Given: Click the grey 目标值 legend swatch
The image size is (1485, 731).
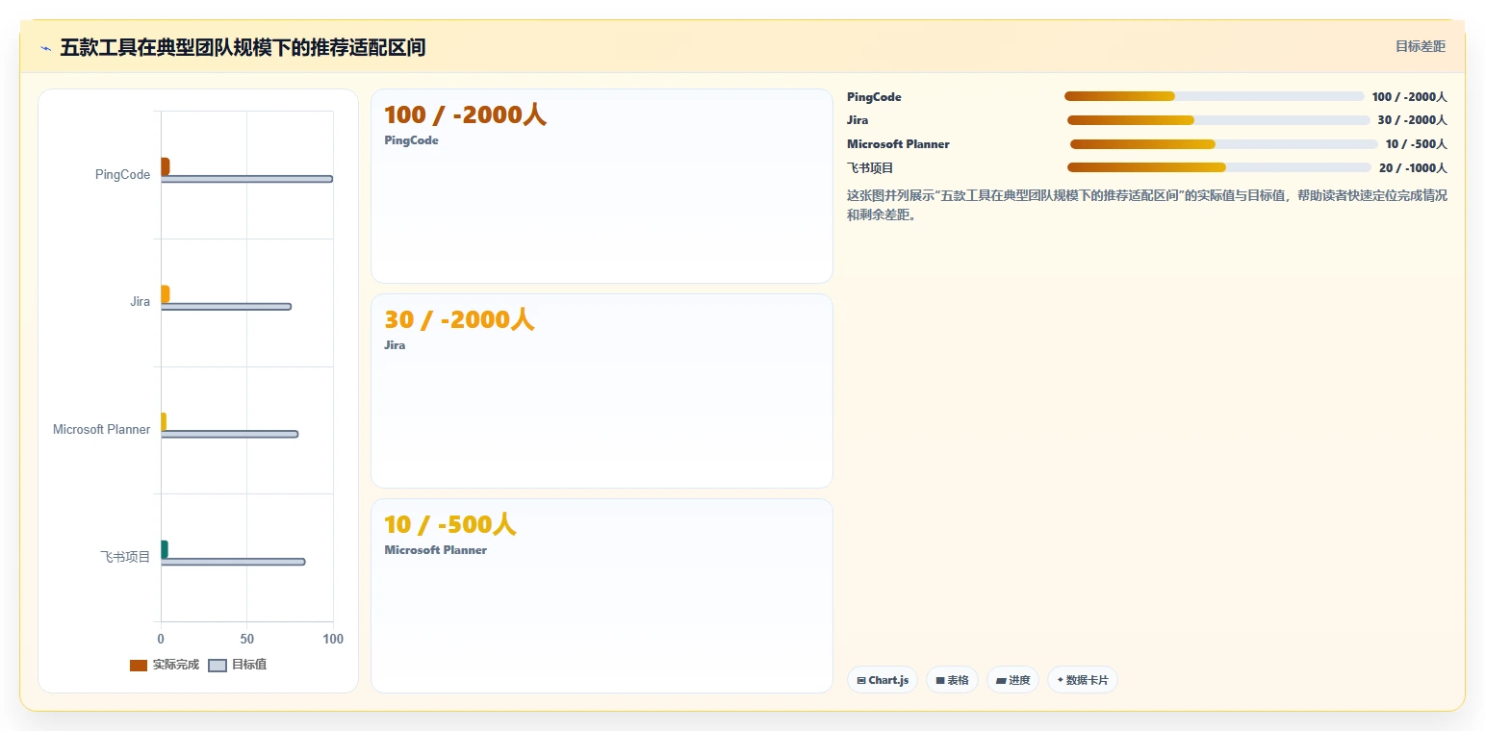Looking at the screenshot, I should coord(218,666).
